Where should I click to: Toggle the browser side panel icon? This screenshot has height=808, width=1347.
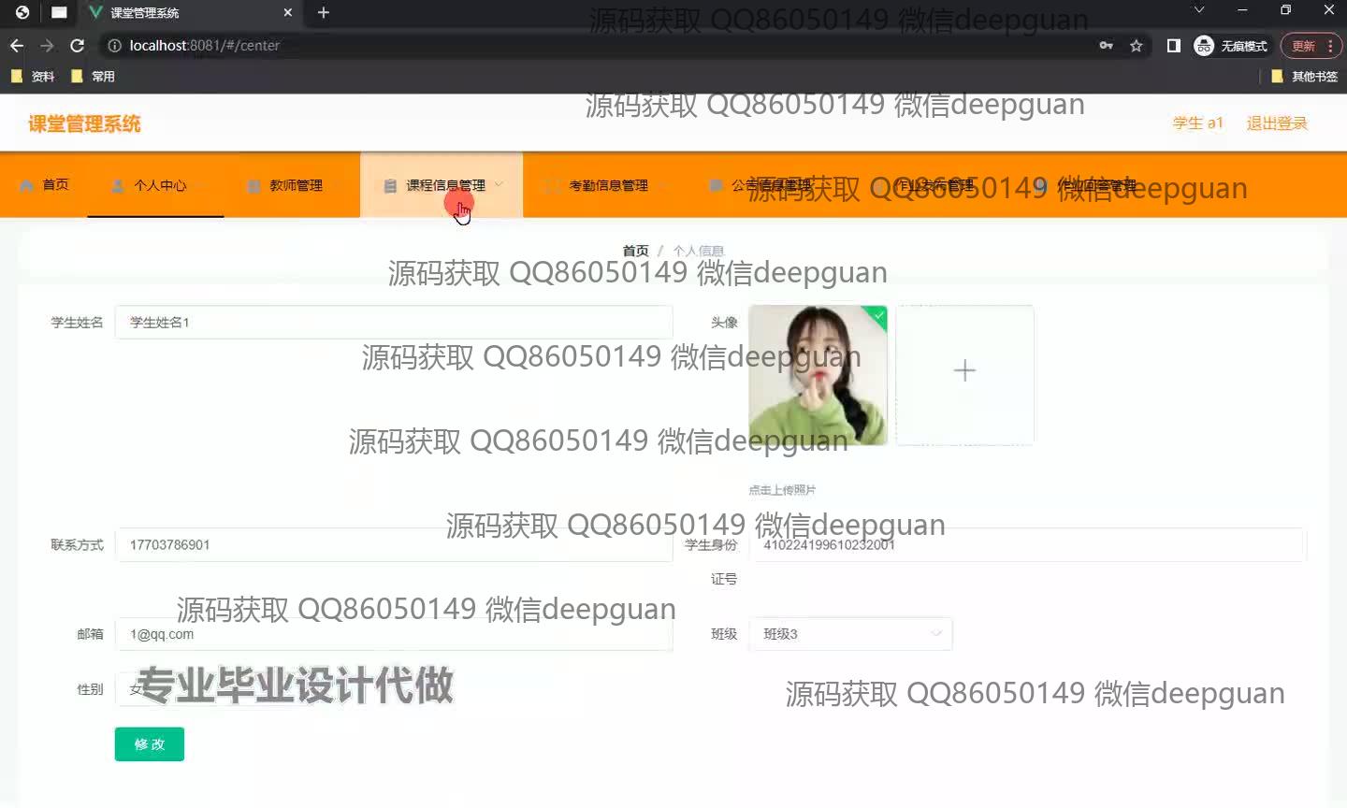1173,46
